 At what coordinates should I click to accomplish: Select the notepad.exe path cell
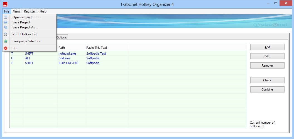(x=67, y=53)
